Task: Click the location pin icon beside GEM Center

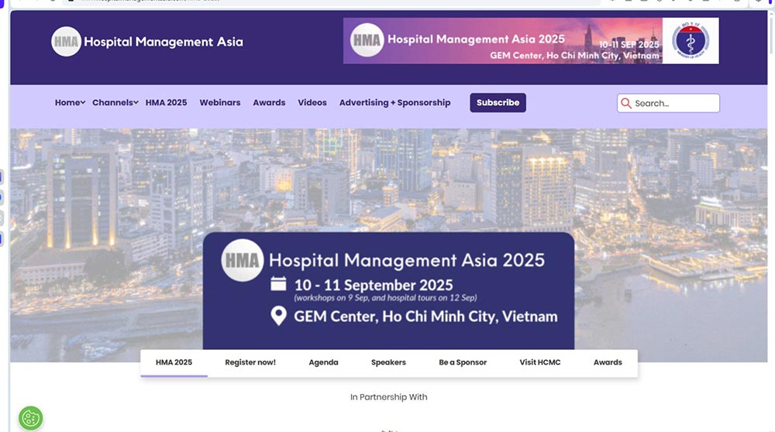Action: 278,316
